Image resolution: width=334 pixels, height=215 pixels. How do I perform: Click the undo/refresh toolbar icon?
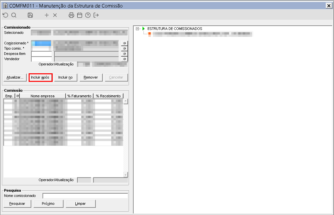[x=5, y=15]
